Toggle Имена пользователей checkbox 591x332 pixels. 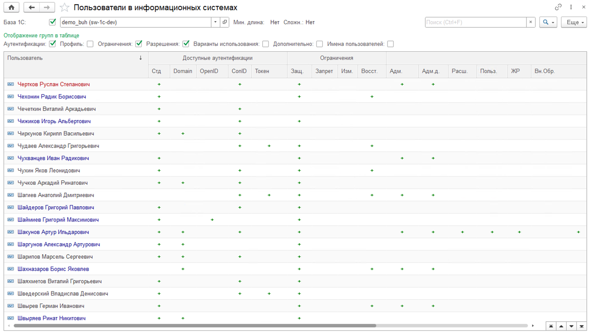[x=390, y=44]
